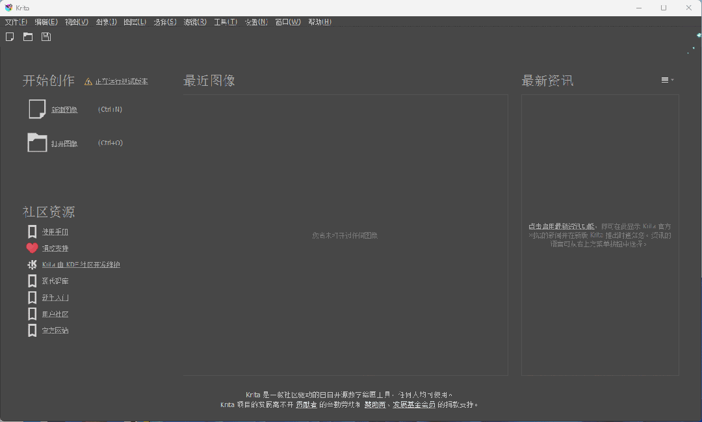Screen dimensions: 702x422
Task: Open the 滤镜(R) menu
Action: click(x=195, y=22)
